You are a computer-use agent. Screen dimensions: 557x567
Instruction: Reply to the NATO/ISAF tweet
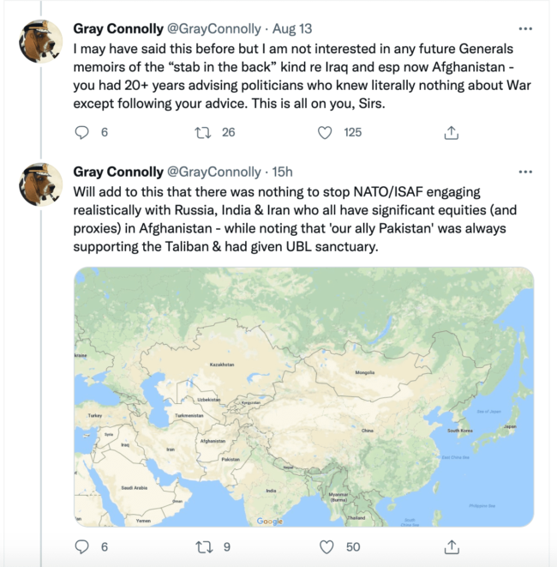tap(82, 546)
